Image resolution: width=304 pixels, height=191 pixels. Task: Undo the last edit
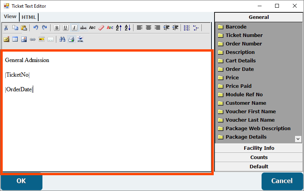tap(36, 28)
